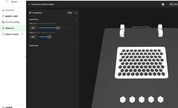The image size is (178, 108).
Task: Click the box icon beside Maker's Supply
Action: [x=3, y=34]
